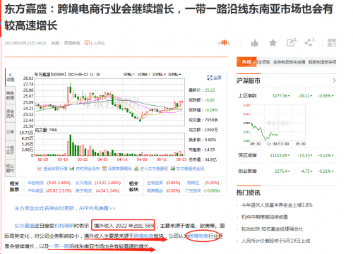The width and height of the screenshot is (353, 254).
Task: Click 跨境电商 link before 板块
Action: click(x=143, y=236)
